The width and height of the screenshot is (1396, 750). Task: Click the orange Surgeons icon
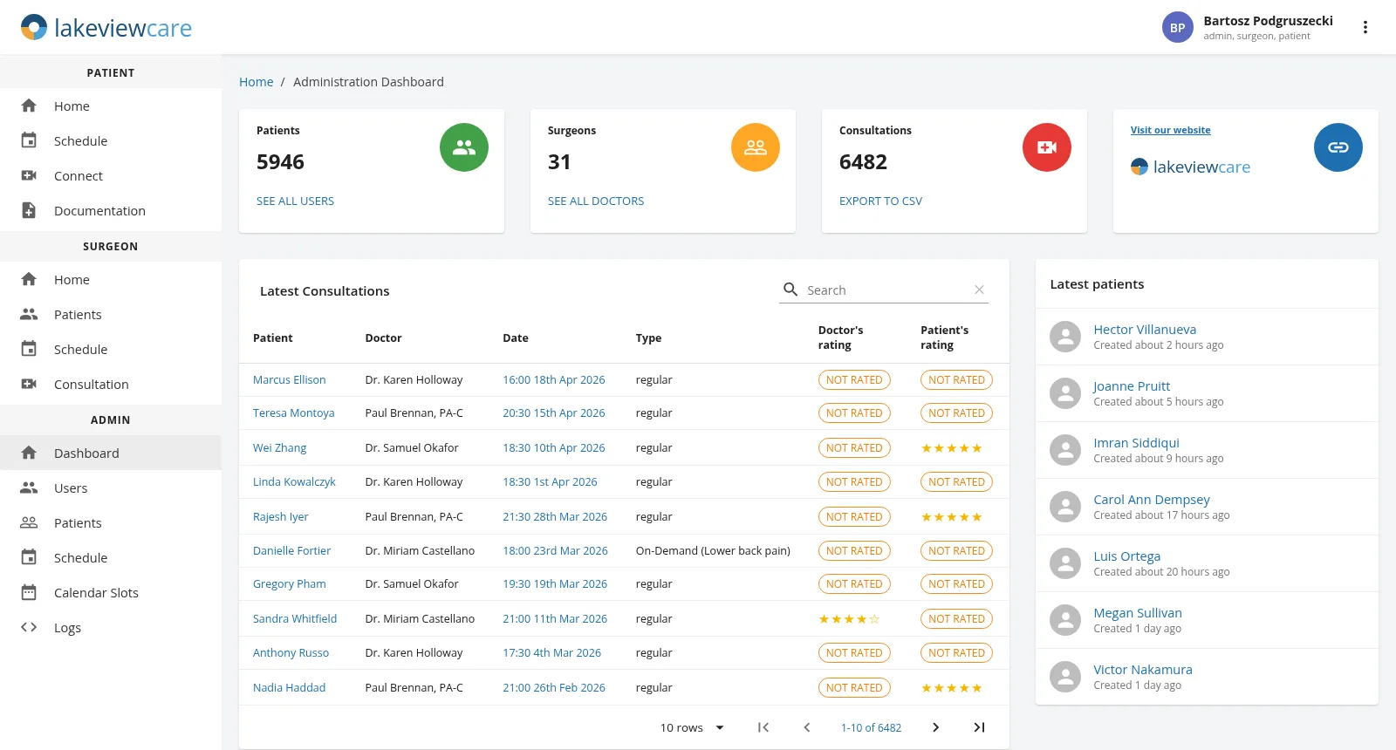pos(756,147)
